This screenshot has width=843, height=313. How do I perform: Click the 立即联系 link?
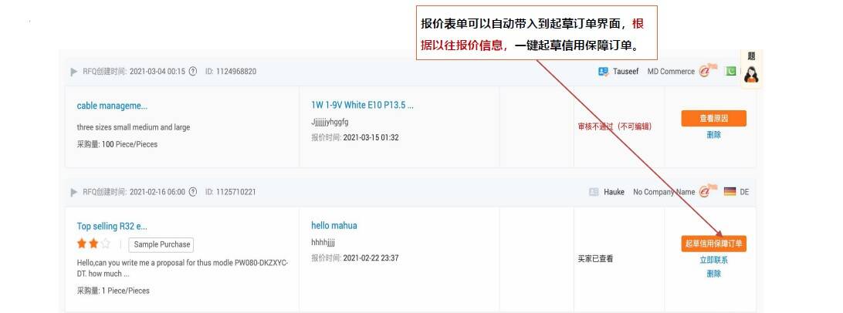pos(713,261)
